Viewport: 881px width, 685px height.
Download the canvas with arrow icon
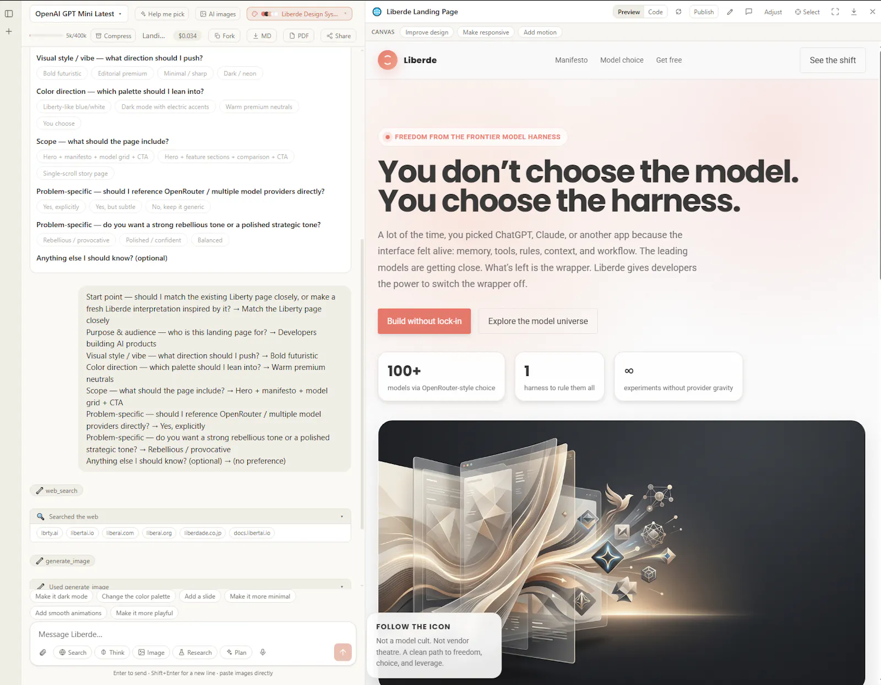854,12
